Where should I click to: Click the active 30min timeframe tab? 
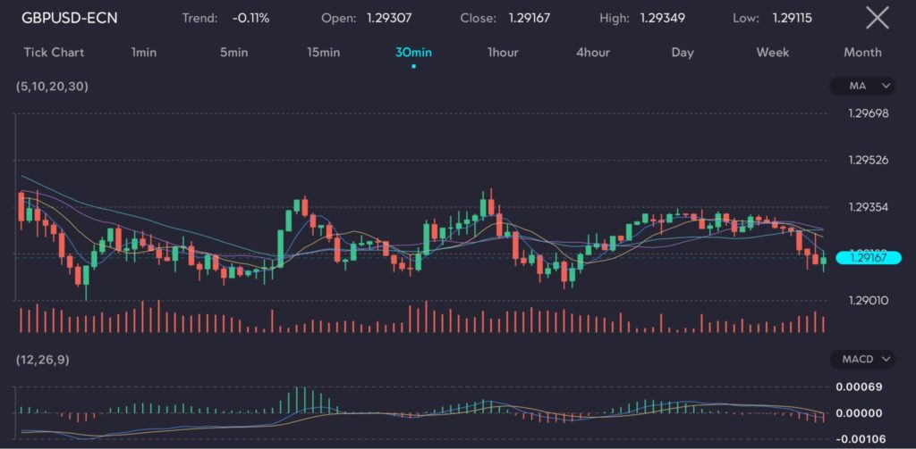(413, 52)
